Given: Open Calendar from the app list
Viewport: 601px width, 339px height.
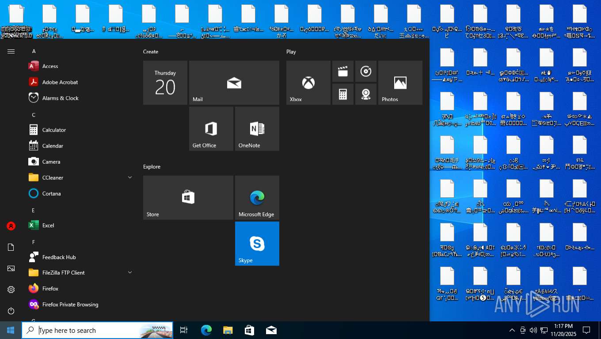Looking at the screenshot, I should pyautogui.click(x=80, y=146).
